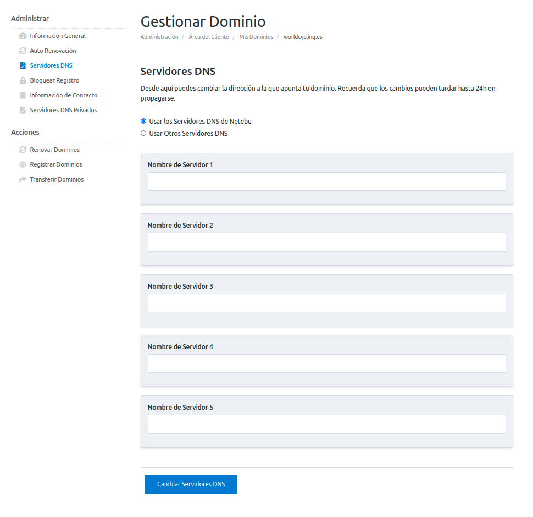Click the Registrar Dominios globe icon
The height and width of the screenshot is (517, 533).
23,164
